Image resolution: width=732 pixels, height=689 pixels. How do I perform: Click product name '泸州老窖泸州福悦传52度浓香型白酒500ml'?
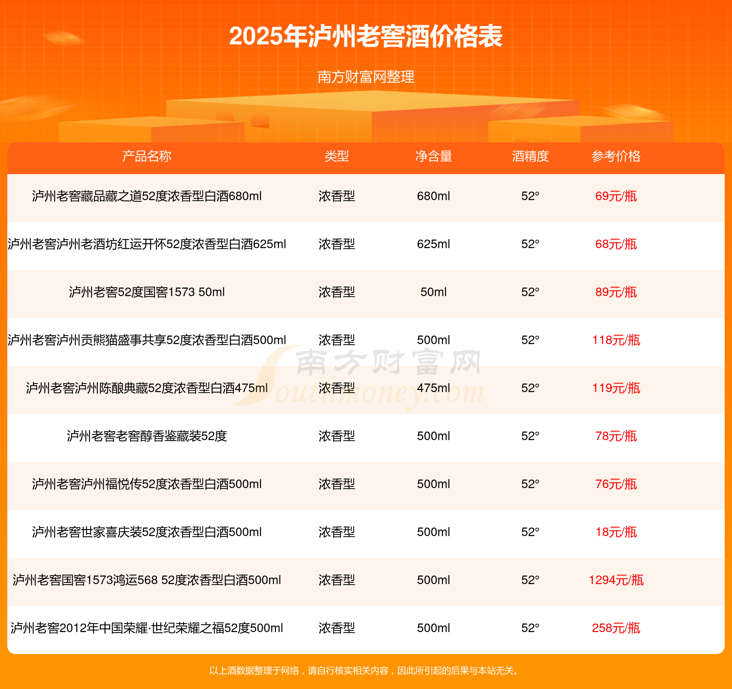147,484
